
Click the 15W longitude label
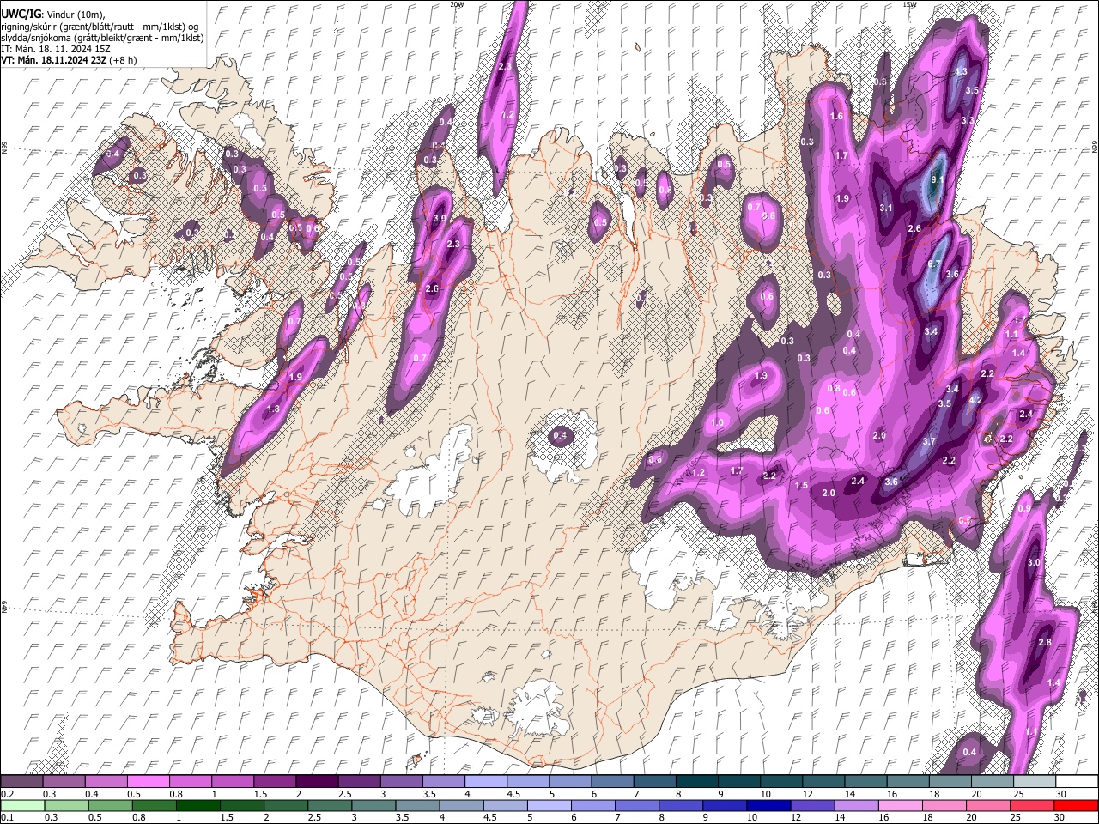click(909, 4)
